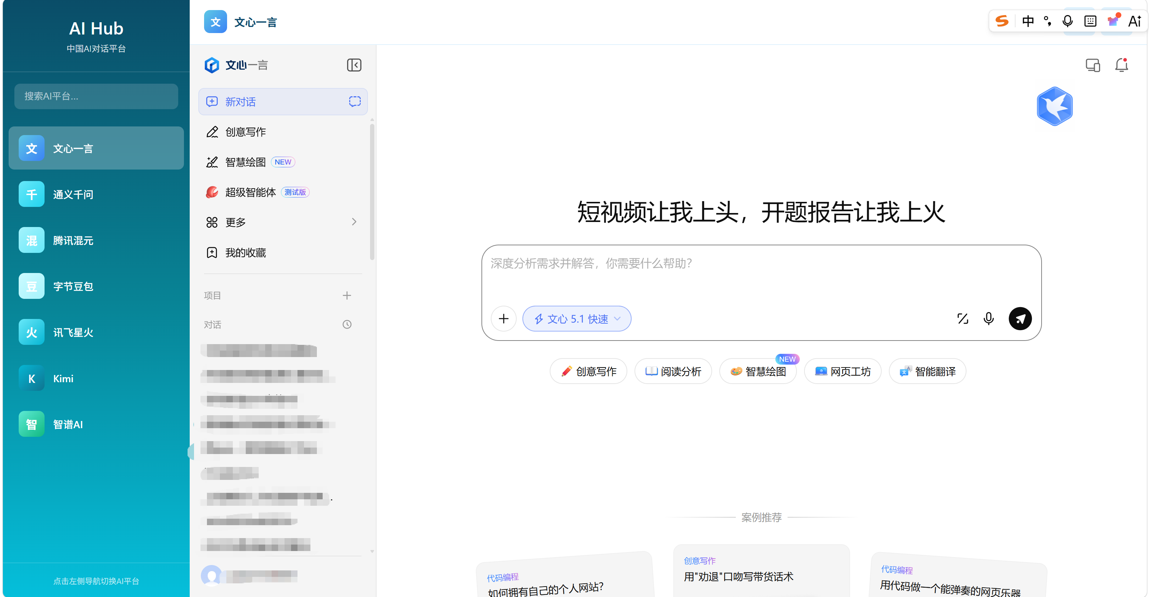Viewport: 1149px width, 597px height.
Task: Click the Sogou S input method icon
Action: [1002, 21]
